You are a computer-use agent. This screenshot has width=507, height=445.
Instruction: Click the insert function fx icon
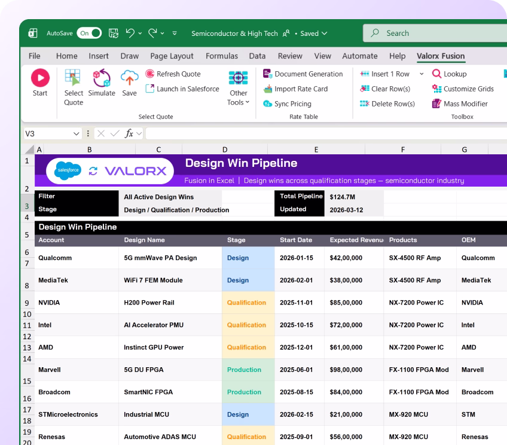[x=129, y=133]
